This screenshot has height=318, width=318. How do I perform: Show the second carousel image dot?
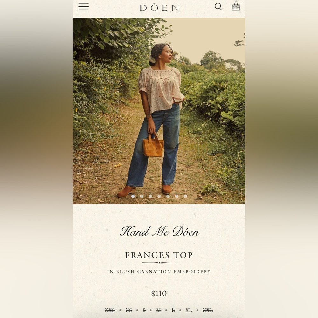pyautogui.click(x=142, y=196)
